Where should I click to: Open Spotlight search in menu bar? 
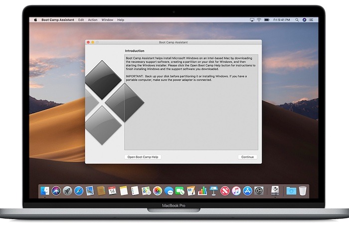[305, 20]
